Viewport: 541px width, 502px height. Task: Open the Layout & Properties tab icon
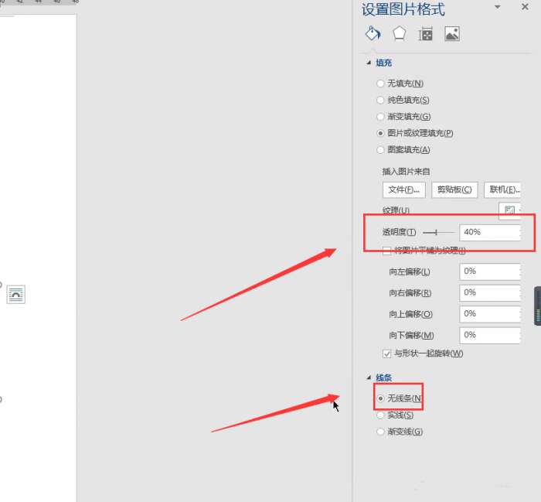(425, 34)
